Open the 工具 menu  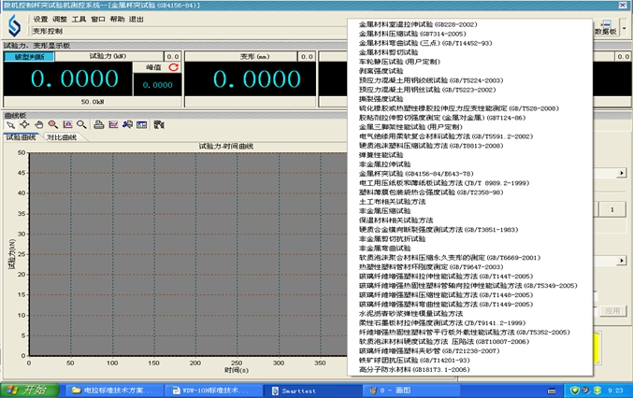(x=79, y=19)
